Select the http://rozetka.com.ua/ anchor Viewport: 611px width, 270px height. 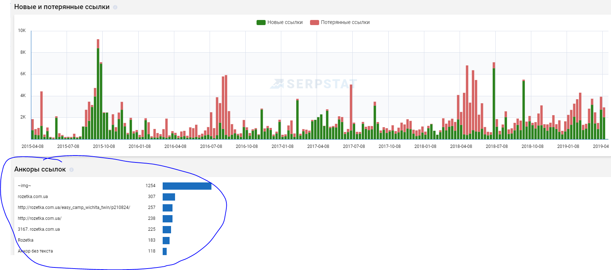(40, 218)
